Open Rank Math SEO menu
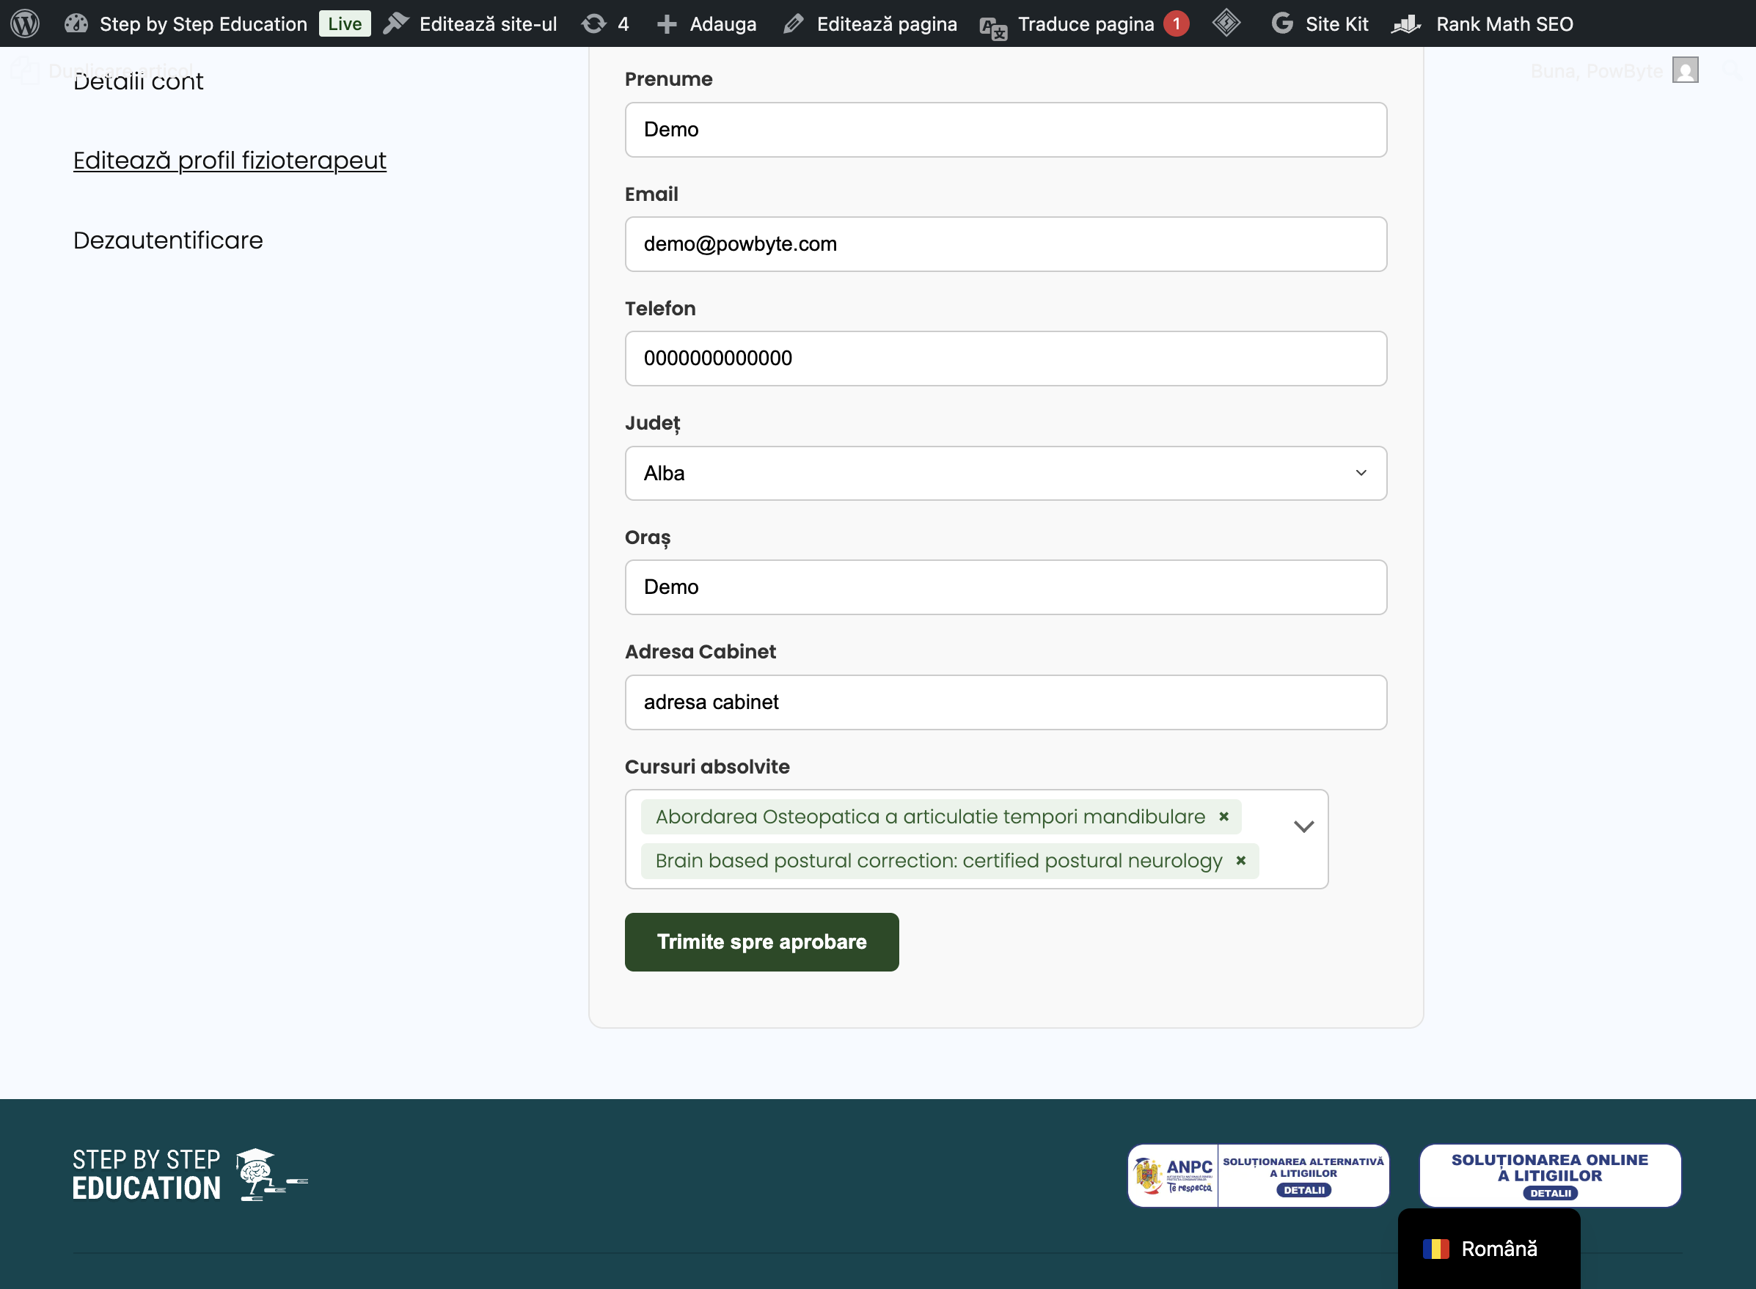 (x=1482, y=23)
